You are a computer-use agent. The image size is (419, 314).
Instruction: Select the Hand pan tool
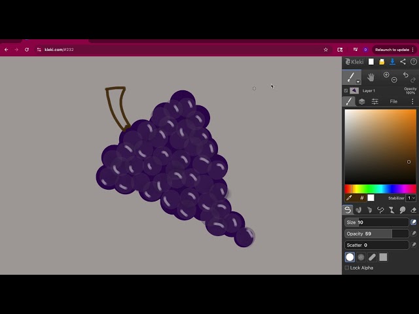tap(371, 78)
